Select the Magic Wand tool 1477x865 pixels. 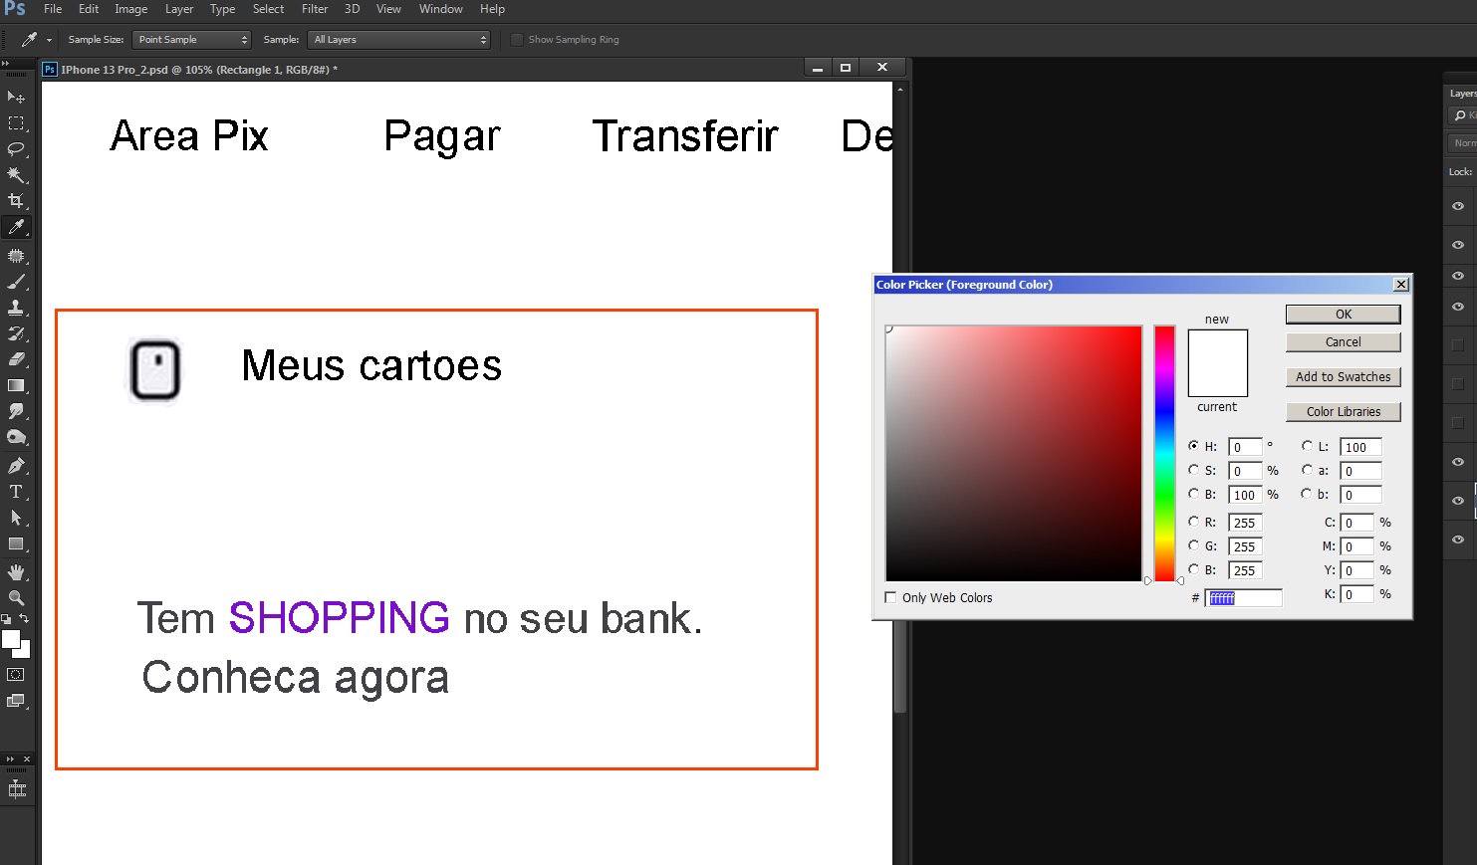point(16,175)
